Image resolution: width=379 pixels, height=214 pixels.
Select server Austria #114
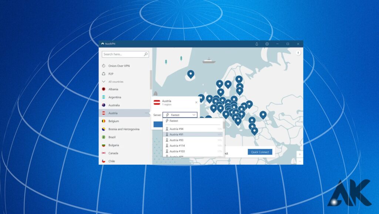click(x=192, y=145)
